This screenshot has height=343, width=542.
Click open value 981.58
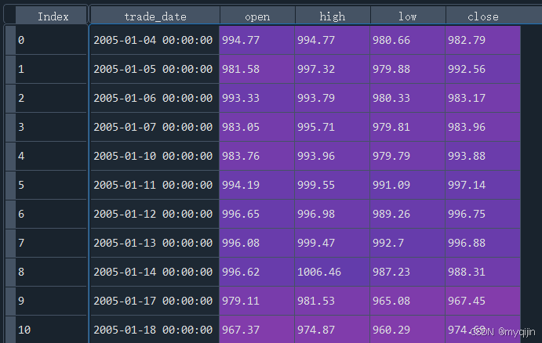[x=256, y=69]
